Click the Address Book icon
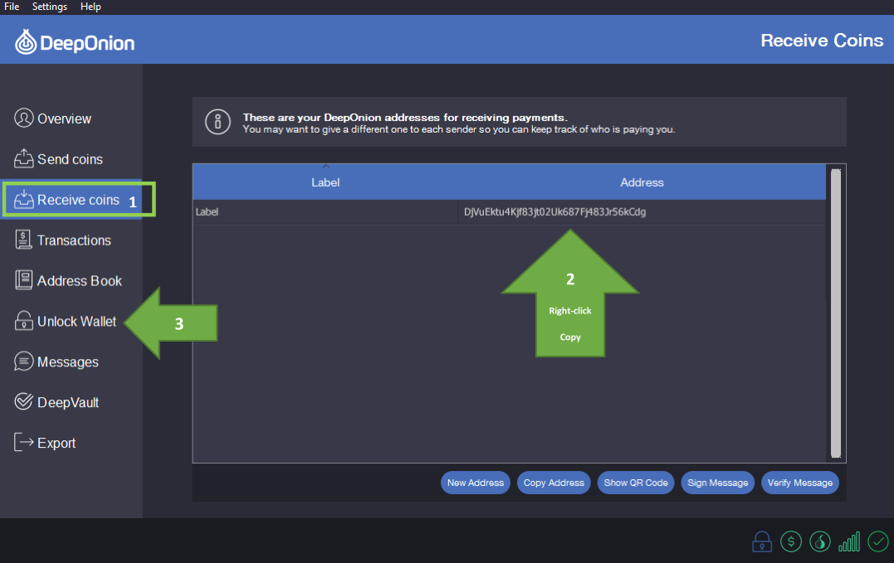Image resolution: width=894 pixels, height=563 pixels. click(x=23, y=280)
